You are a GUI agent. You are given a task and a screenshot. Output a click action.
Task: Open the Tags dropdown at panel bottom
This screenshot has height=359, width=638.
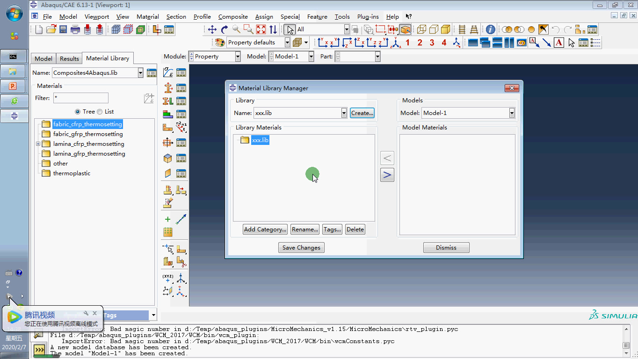pos(153,316)
